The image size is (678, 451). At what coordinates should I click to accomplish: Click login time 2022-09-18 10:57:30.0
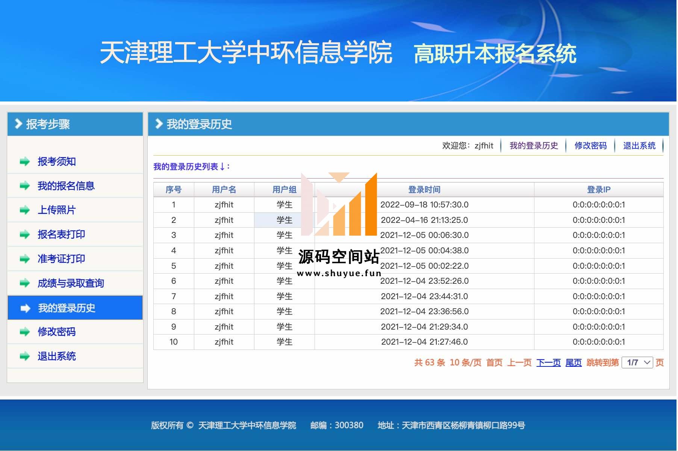pos(424,205)
